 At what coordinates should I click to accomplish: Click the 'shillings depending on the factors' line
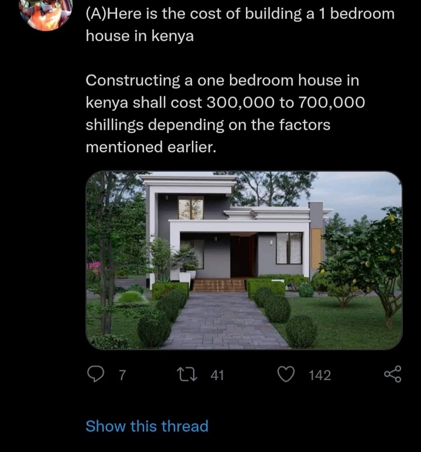click(208, 125)
